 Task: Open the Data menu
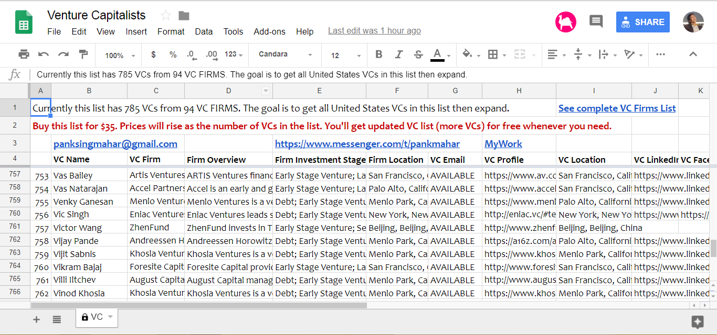click(204, 31)
